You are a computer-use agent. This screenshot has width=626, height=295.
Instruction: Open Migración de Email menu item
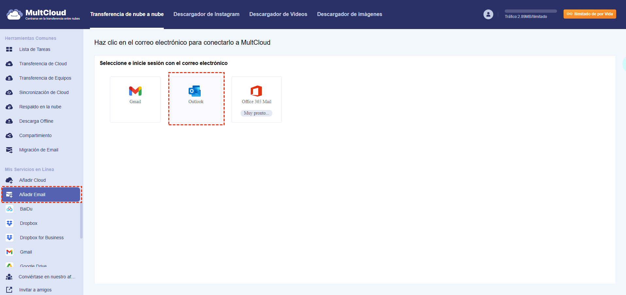point(39,150)
